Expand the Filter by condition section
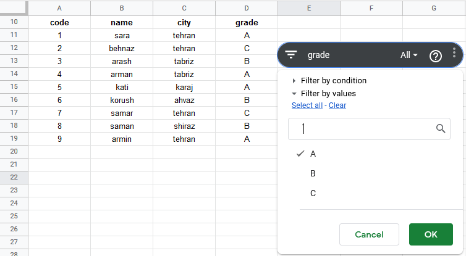Screen dimensions: 466x256 329,80
